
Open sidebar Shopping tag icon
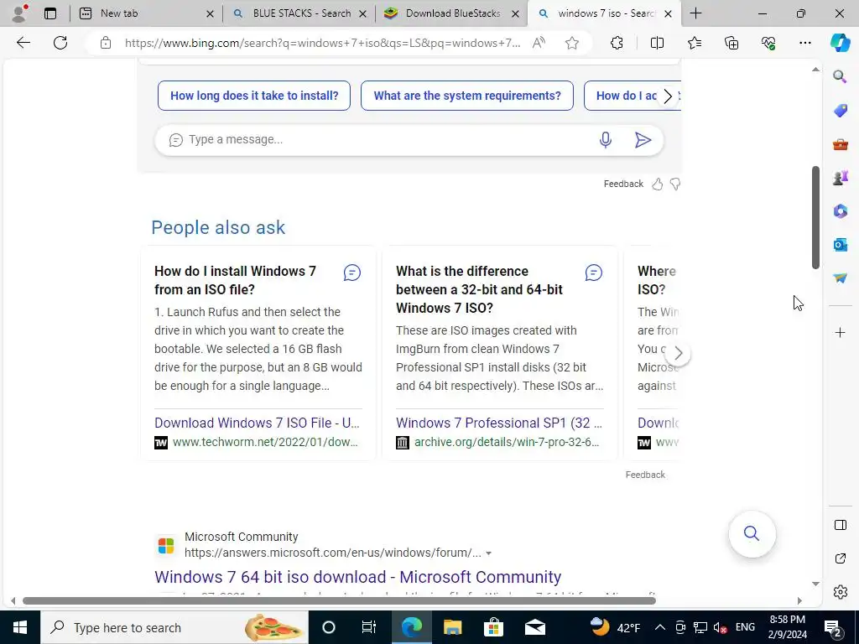[840, 111]
